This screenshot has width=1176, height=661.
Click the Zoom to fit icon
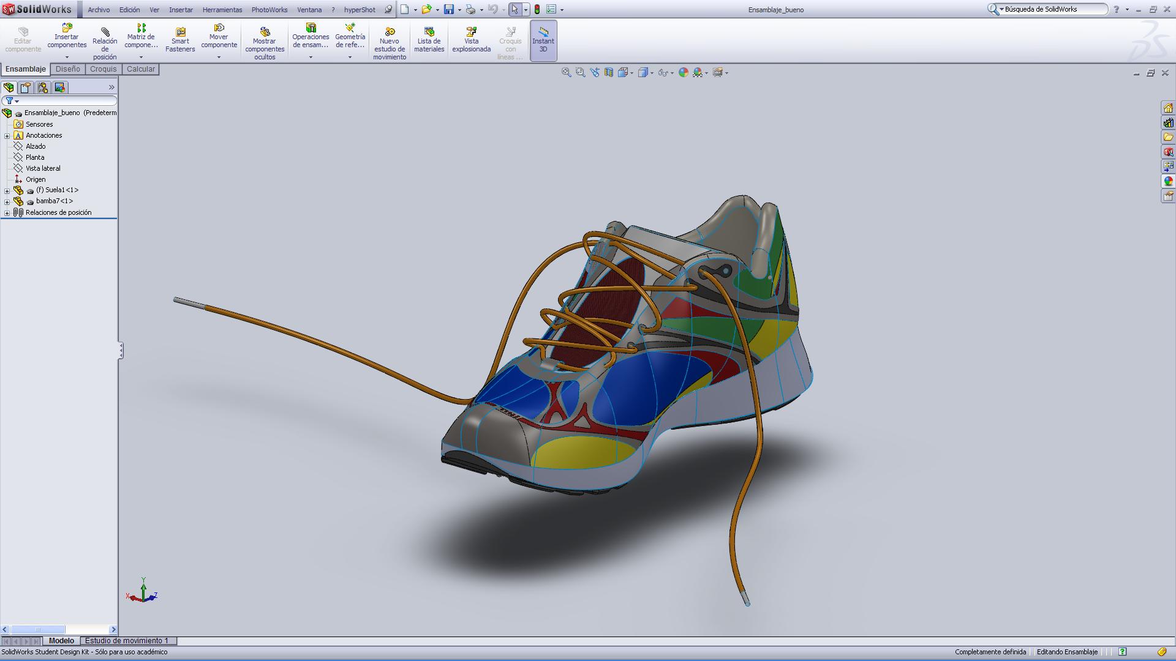point(567,73)
